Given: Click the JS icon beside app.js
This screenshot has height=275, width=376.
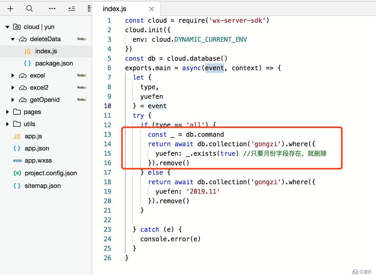Looking at the screenshot, I should [x=17, y=136].
